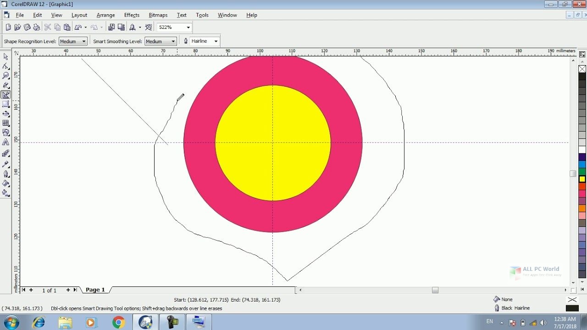Open the File menu
Image resolution: width=587 pixels, height=330 pixels.
(20, 15)
